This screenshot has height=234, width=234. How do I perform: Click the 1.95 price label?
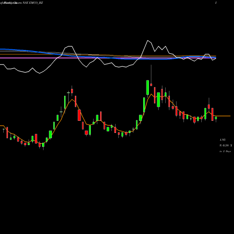222,140
